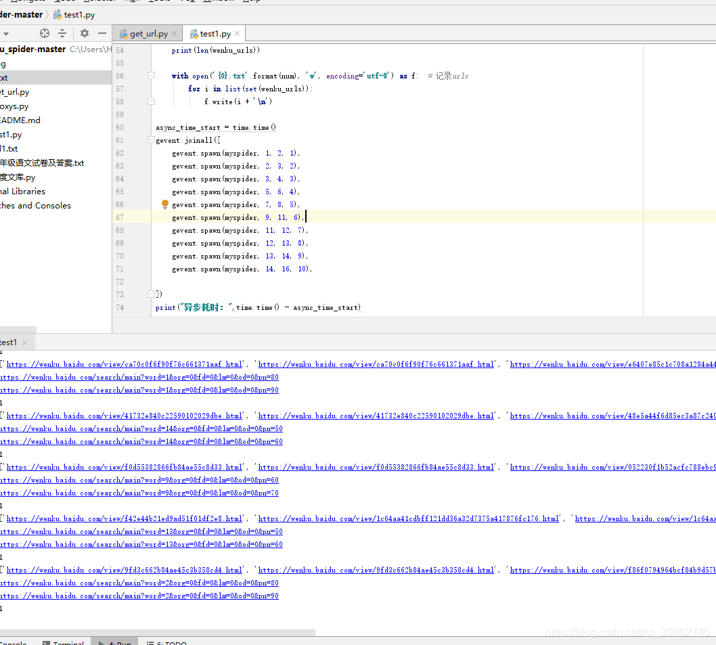Screen dimensions: 716x645
Task: Select the get_url.py file in the tree
Action: click(x=15, y=92)
